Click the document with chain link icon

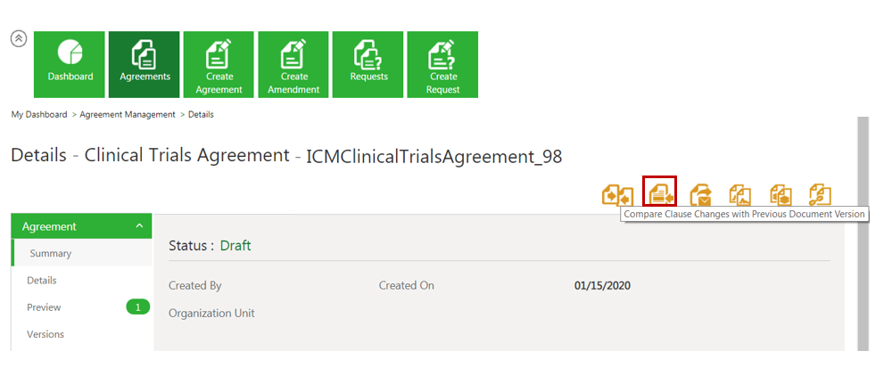(x=820, y=194)
